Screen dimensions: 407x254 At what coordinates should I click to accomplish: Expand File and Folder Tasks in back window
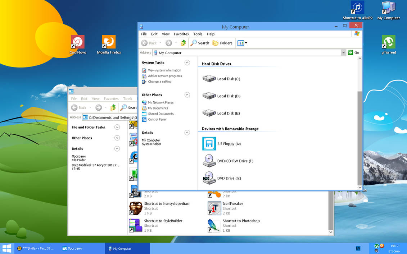(117, 127)
